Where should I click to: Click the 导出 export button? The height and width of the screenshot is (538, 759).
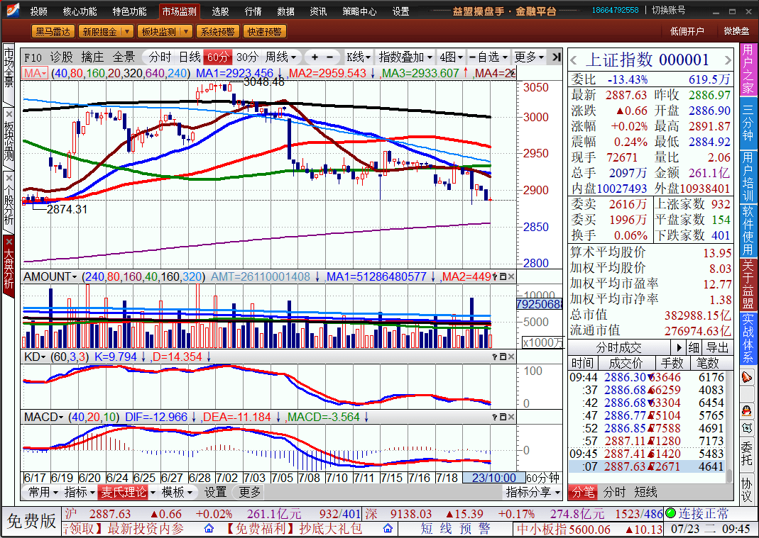717,347
